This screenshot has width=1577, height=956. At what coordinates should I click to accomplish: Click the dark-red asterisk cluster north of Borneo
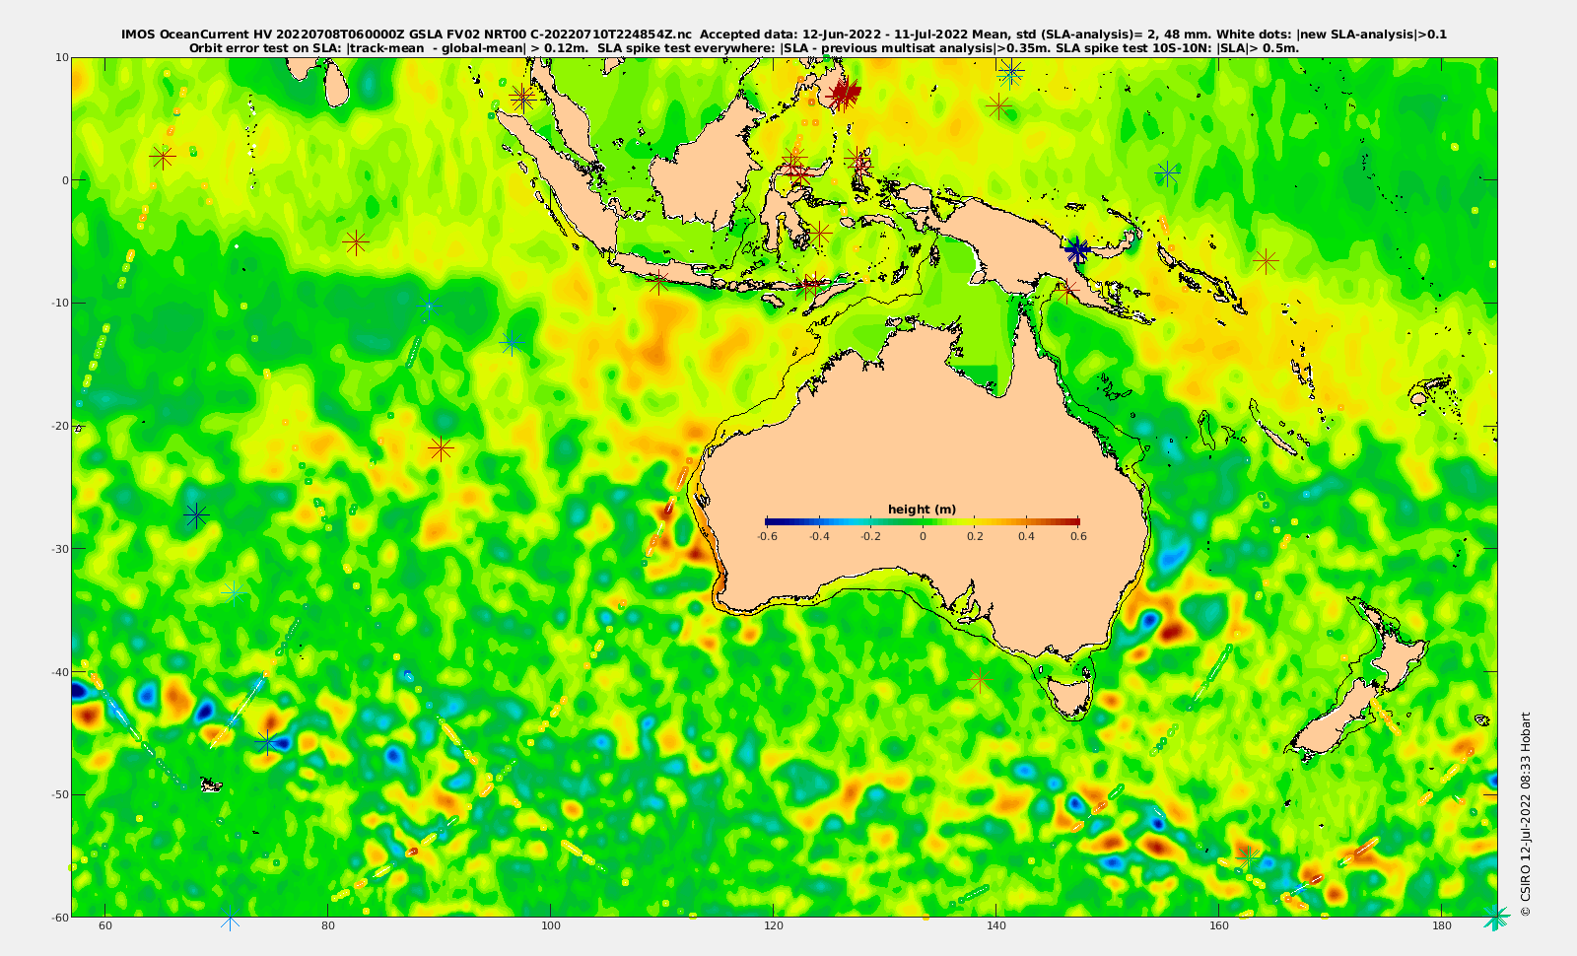click(844, 95)
